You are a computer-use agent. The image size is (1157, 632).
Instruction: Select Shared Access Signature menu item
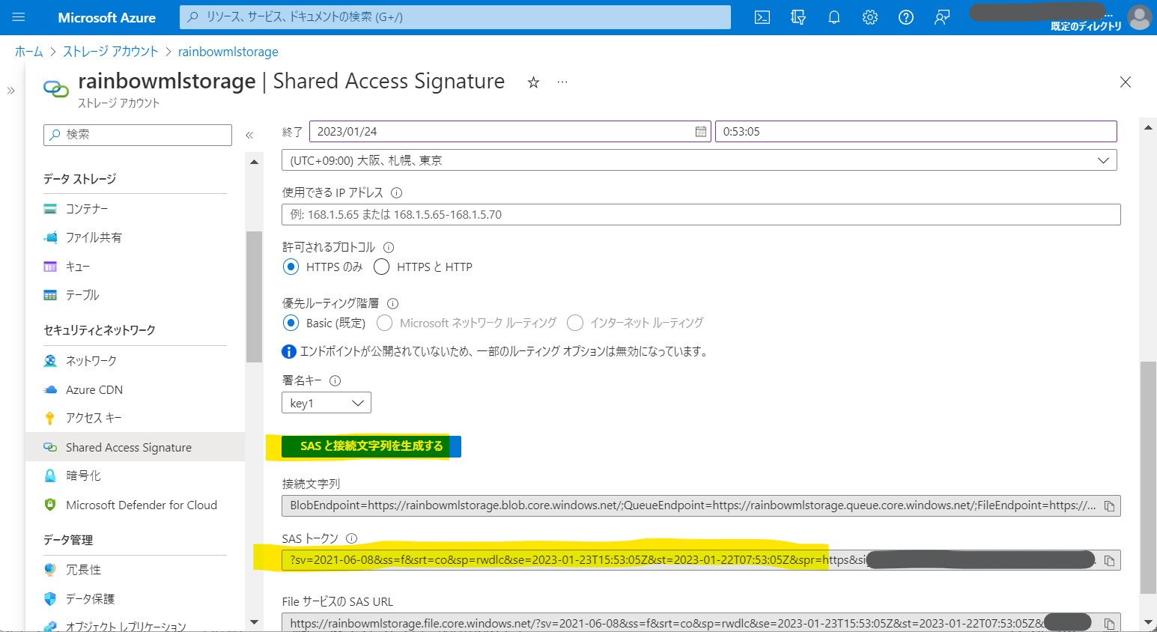point(135,447)
